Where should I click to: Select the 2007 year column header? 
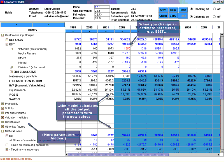pyautogui.click(x=204, y=27)
